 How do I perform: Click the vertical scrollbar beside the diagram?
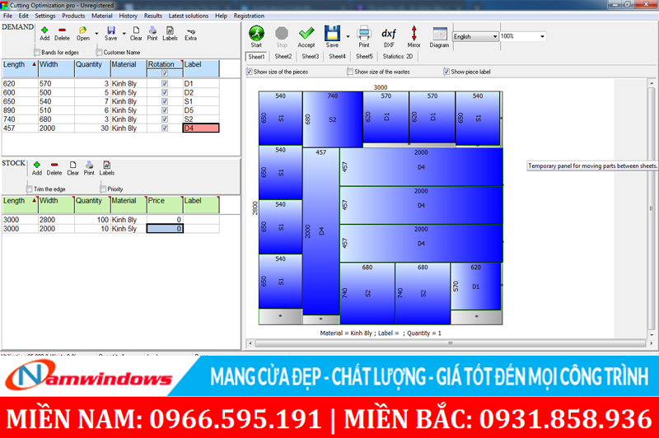pos(652,209)
